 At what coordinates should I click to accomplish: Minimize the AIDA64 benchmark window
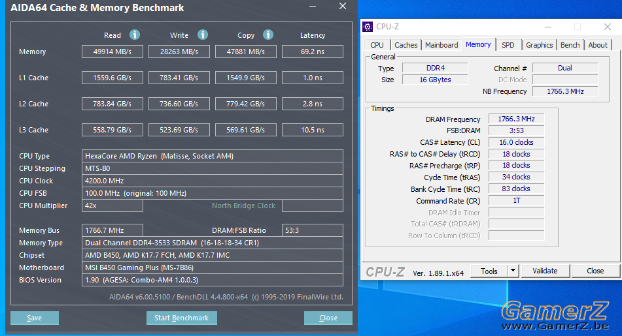313,7
